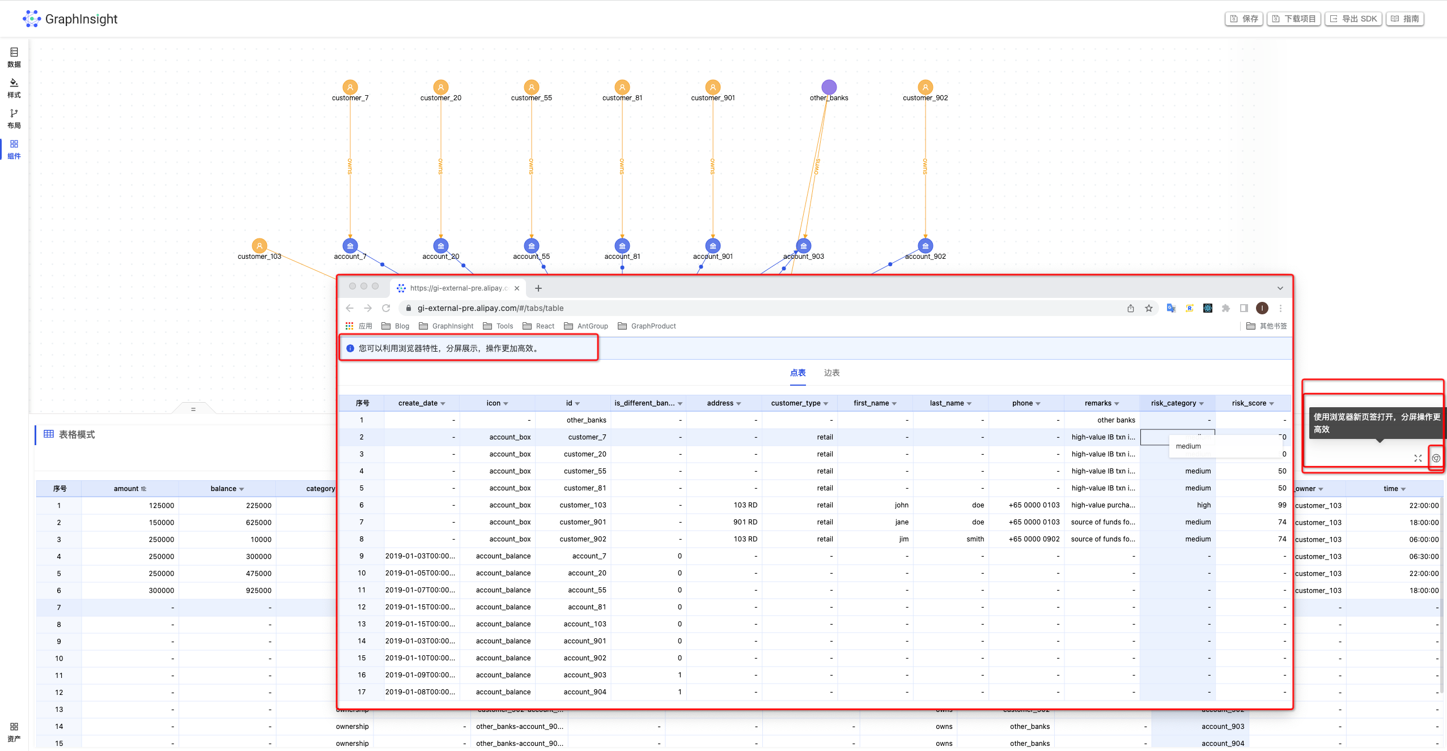
Task: Click the open-in-browser-tab Chrome icon
Action: point(1436,458)
